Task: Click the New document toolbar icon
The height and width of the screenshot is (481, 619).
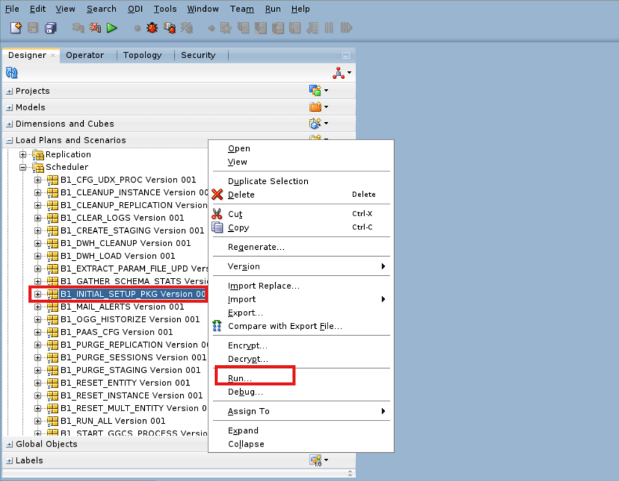Action: tap(16, 28)
